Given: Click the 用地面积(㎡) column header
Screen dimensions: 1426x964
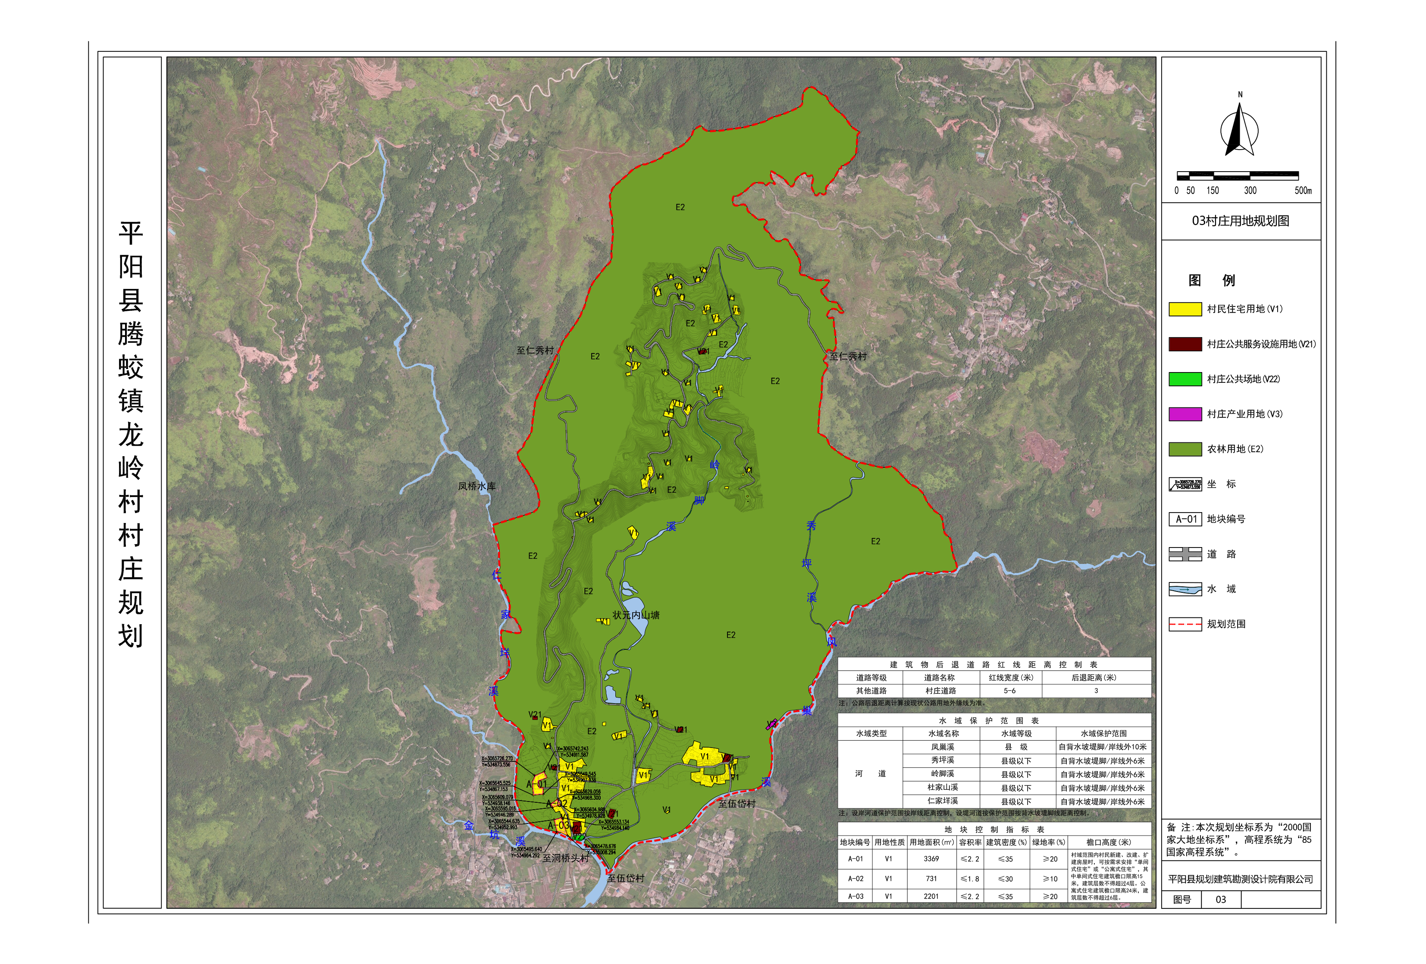Looking at the screenshot, I should pyautogui.click(x=931, y=842).
